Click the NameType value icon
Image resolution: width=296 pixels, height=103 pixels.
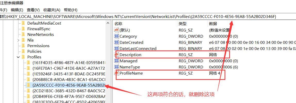point(117,67)
